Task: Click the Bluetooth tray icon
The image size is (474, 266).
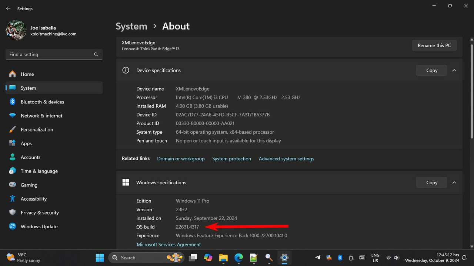Action: [340, 258]
